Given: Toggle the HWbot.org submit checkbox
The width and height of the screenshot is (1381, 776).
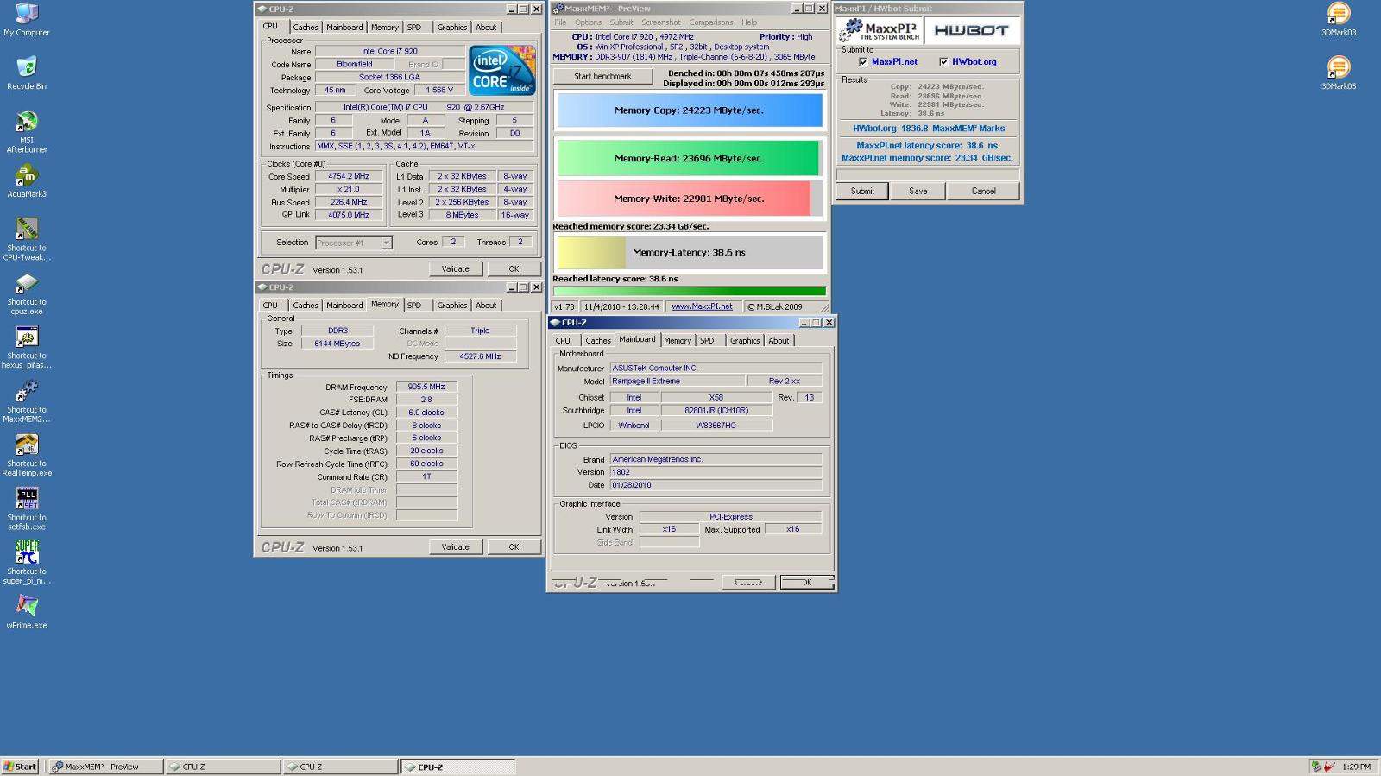Looking at the screenshot, I should 943,62.
